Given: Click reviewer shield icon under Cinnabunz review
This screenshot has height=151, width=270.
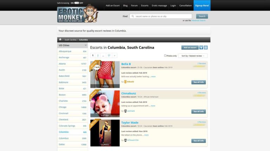Looking at the screenshot, I should click(126, 111).
